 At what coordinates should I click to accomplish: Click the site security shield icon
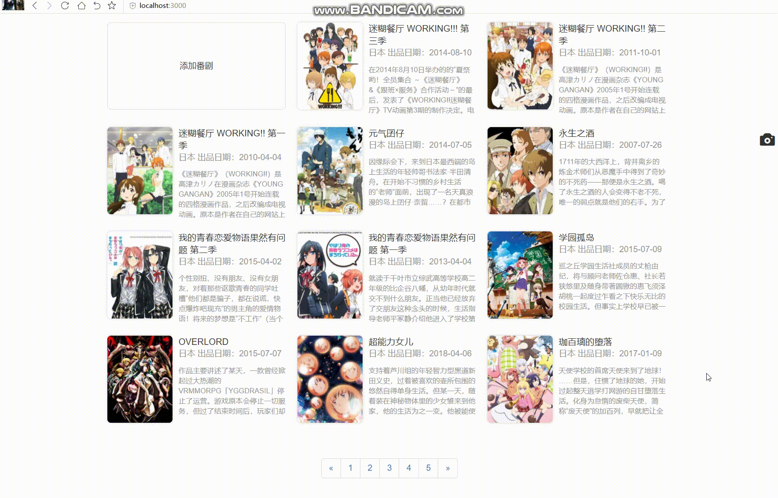[x=132, y=6]
